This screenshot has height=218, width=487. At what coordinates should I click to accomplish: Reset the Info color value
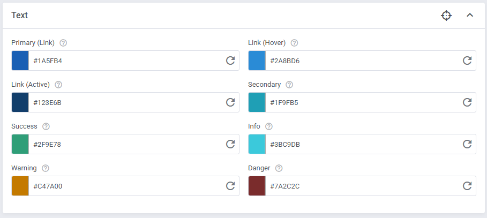point(467,144)
